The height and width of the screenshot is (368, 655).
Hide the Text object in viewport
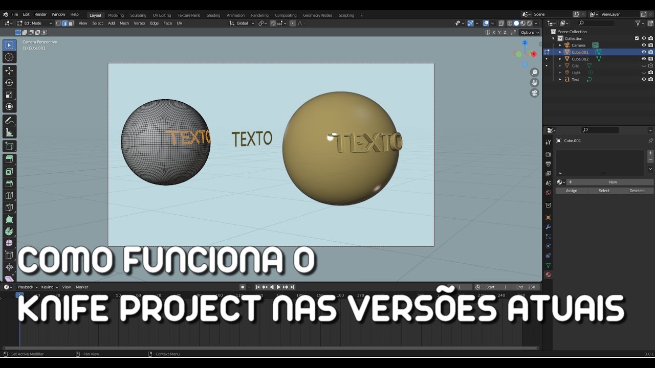click(644, 79)
